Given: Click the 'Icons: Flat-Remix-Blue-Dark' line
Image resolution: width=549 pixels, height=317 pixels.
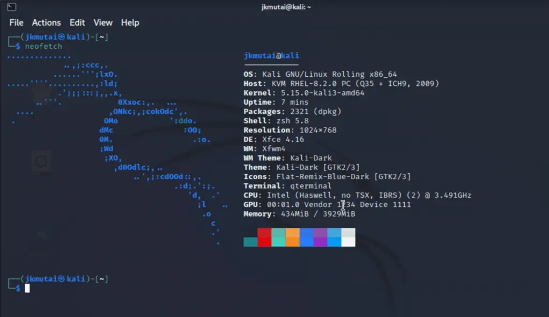Looking at the screenshot, I should tap(327, 176).
